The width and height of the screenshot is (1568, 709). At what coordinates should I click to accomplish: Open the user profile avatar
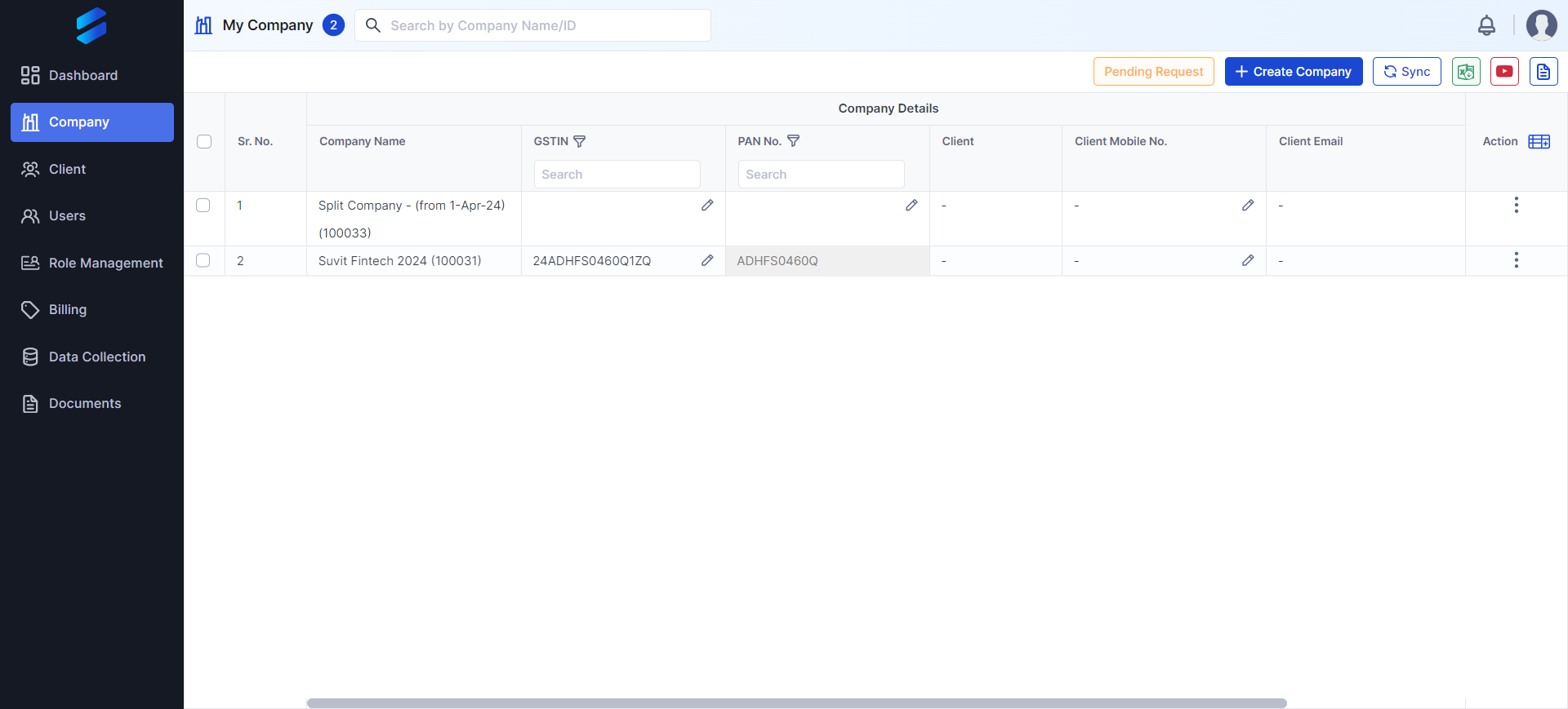coord(1541,25)
